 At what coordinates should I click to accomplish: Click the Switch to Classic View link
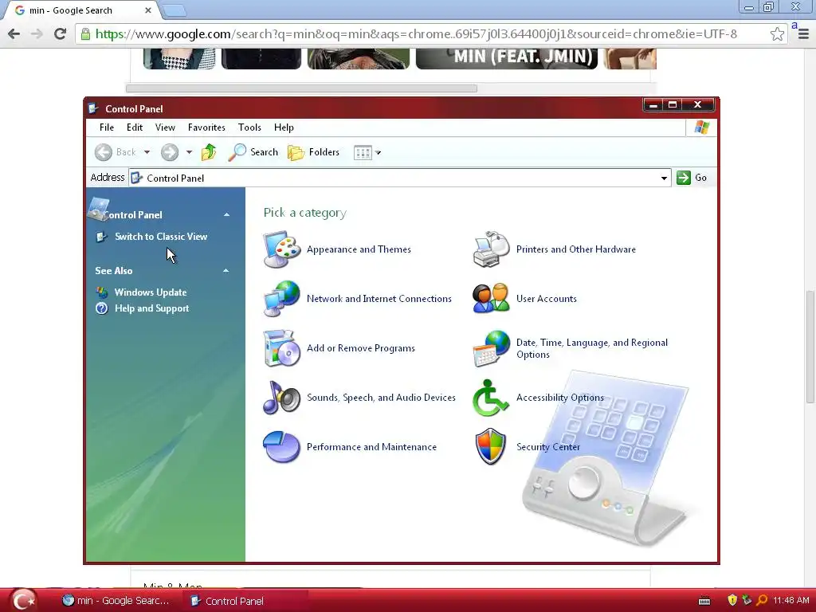(161, 237)
